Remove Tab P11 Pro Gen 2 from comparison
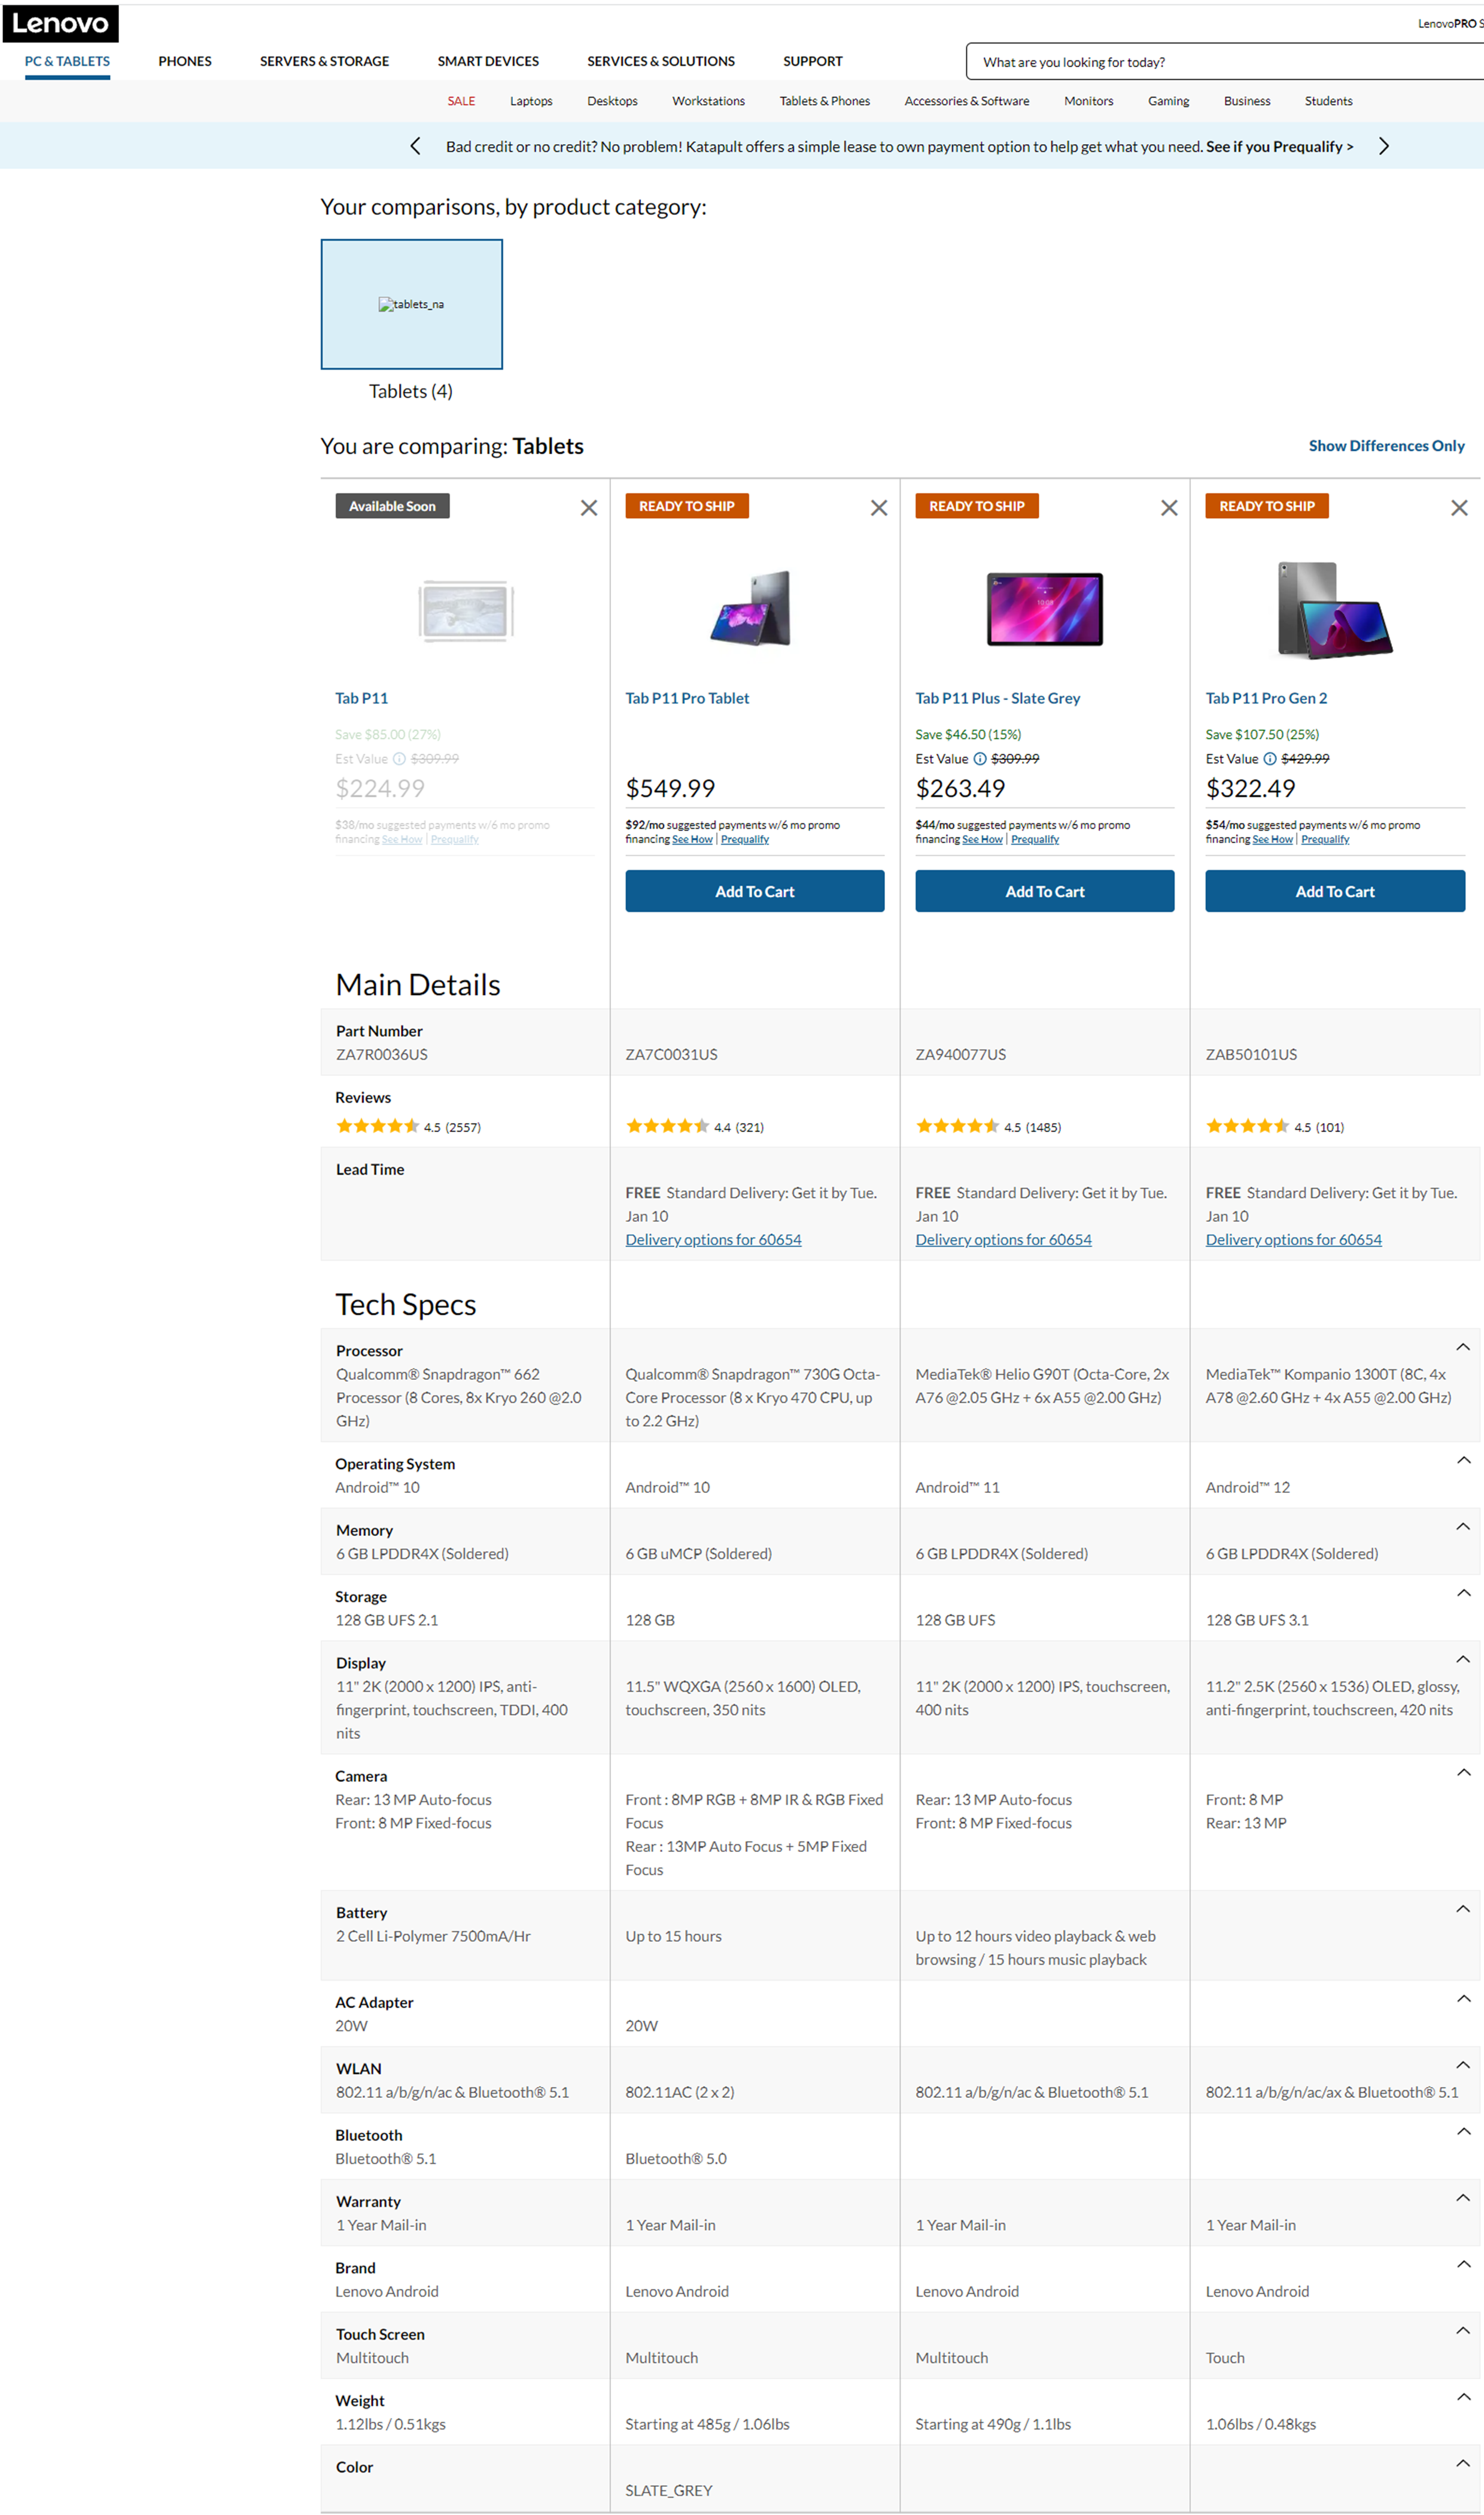 pyautogui.click(x=1459, y=508)
